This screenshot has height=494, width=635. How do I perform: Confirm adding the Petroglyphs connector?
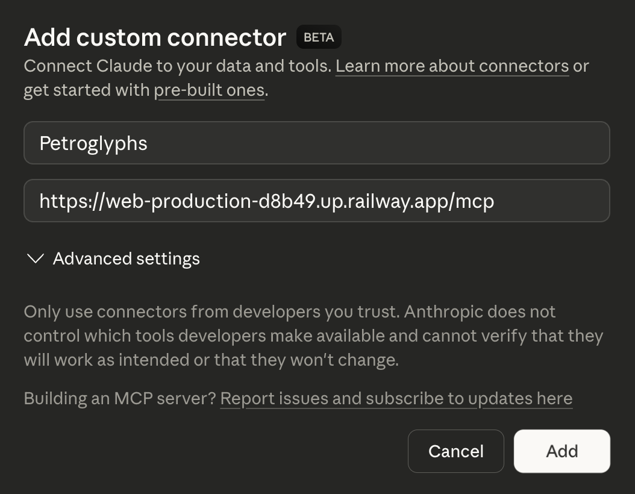pos(561,451)
